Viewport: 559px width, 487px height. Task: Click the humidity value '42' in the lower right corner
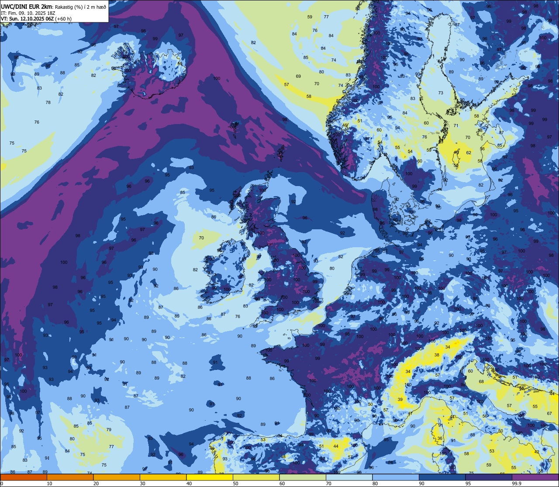click(x=537, y=452)
